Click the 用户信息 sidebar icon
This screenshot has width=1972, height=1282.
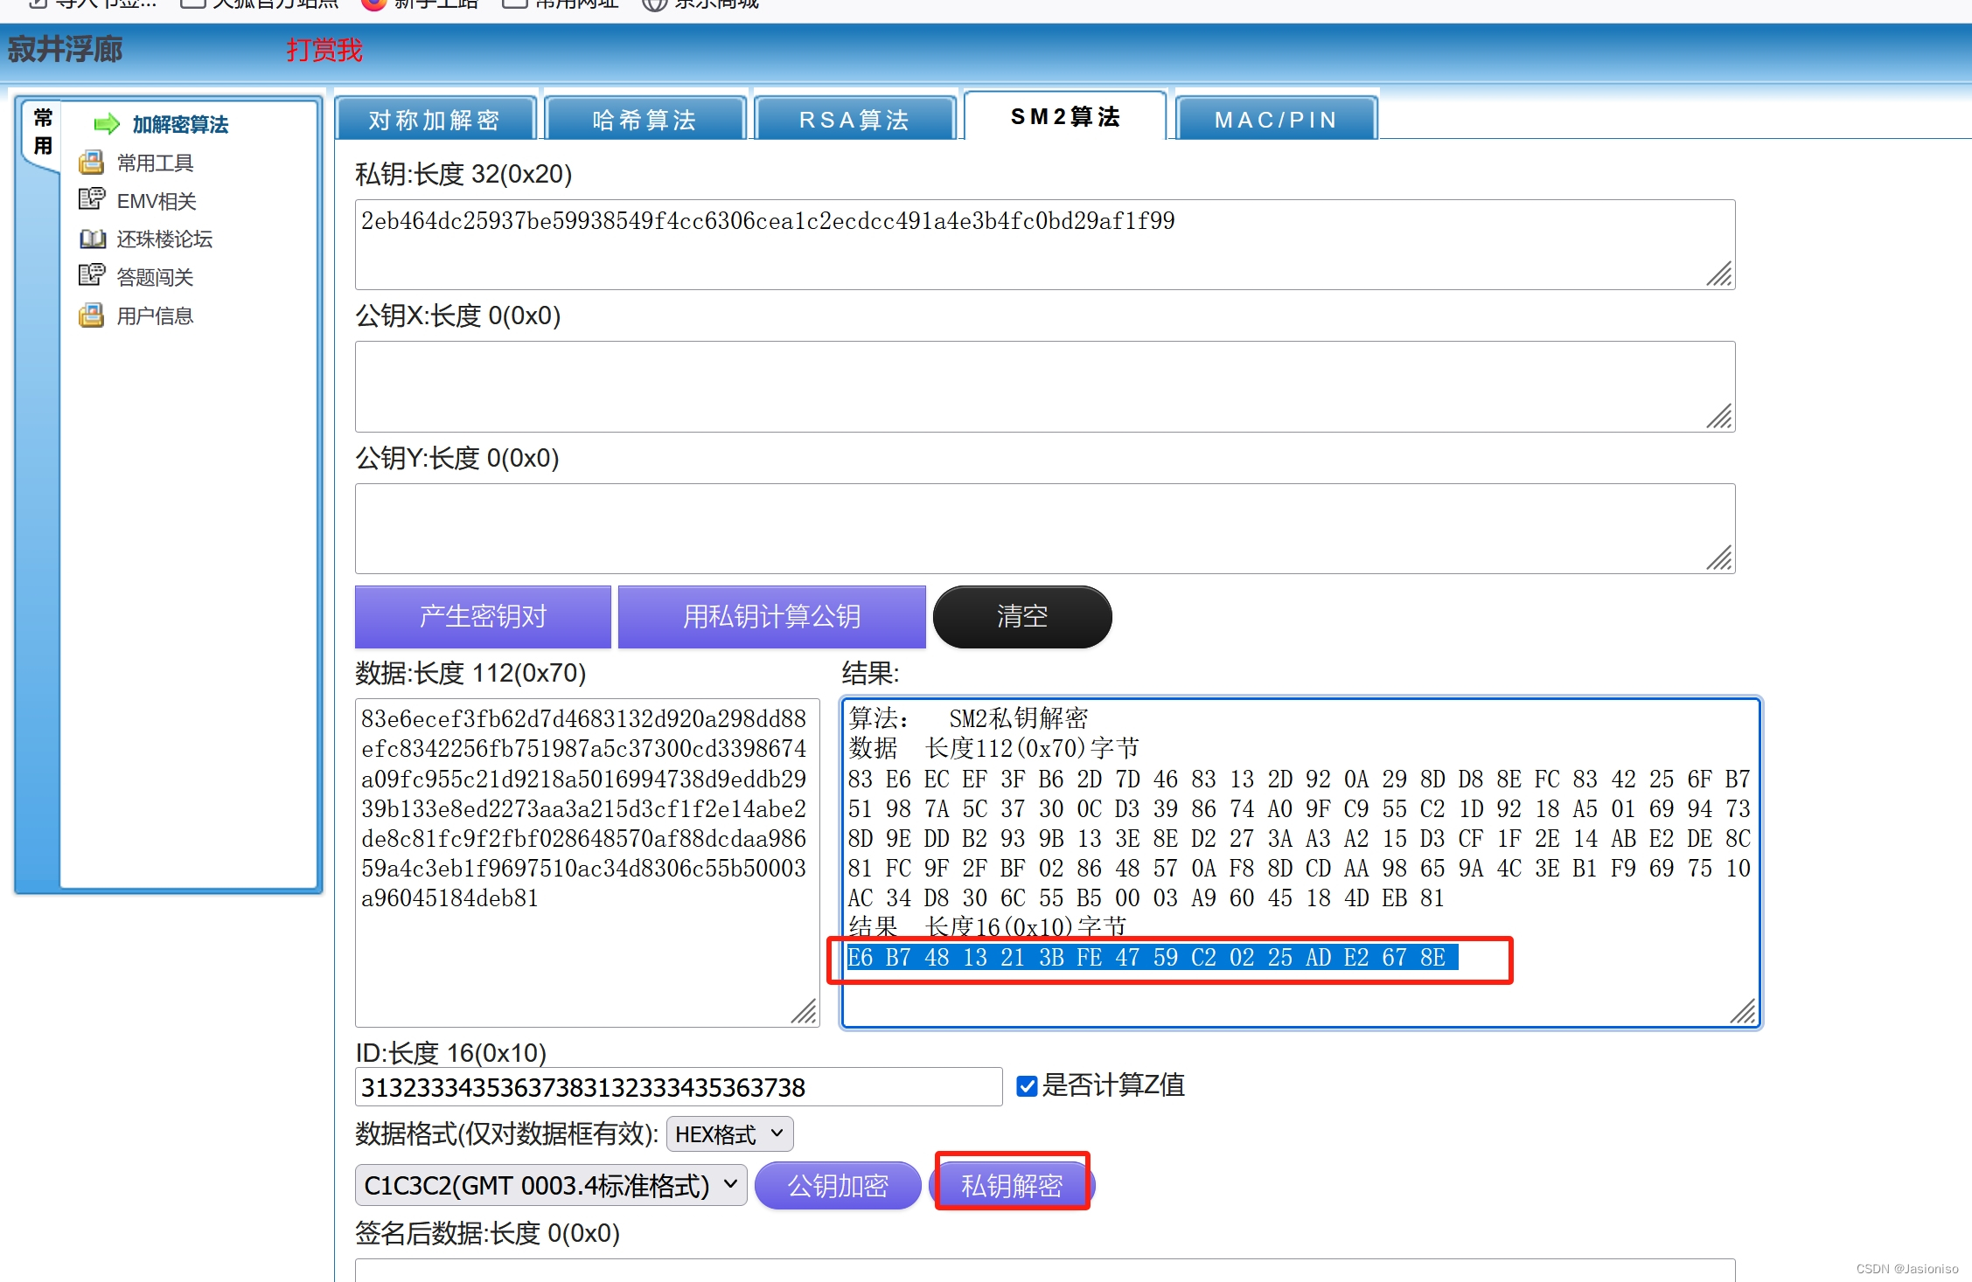(x=91, y=315)
